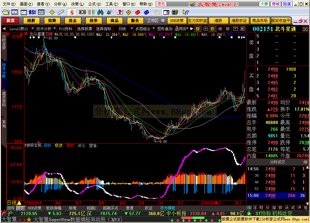
Task: Click the 港股 category button
Action: pyautogui.click(x=31, y=20)
